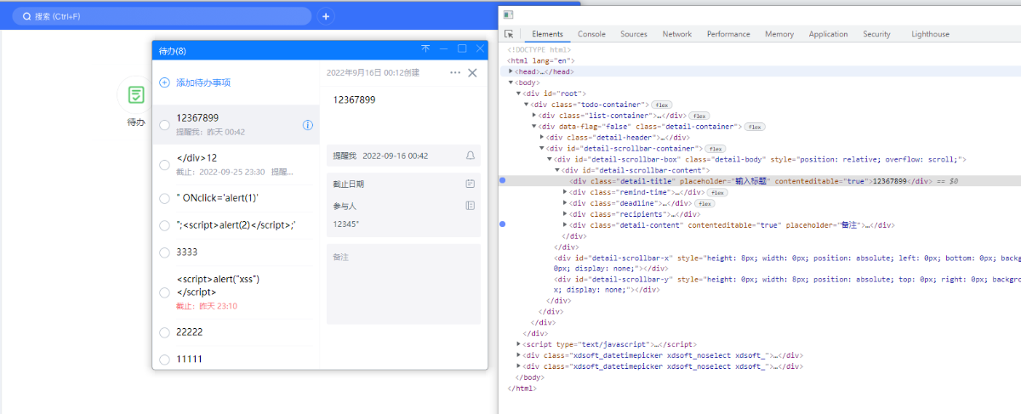The width and height of the screenshot is (1021, 414).
Task: Mark 12367899 todo as complete
Action: 165,125
